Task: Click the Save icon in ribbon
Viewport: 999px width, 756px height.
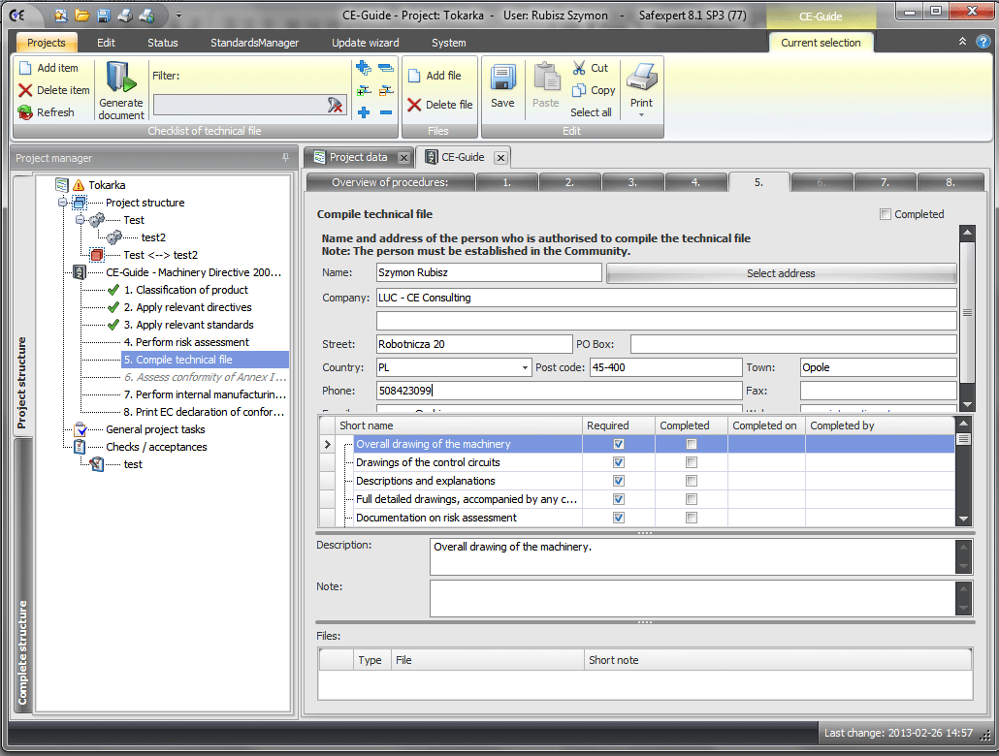Action: pos(502,79)
